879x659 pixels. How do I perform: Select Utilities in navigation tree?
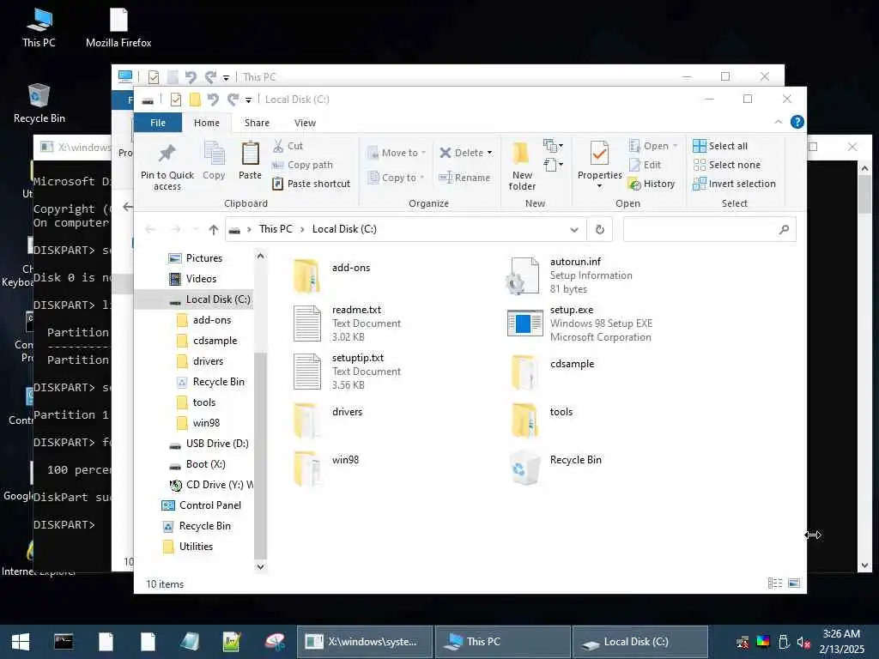pyautogui.click(x=188, y=547)
